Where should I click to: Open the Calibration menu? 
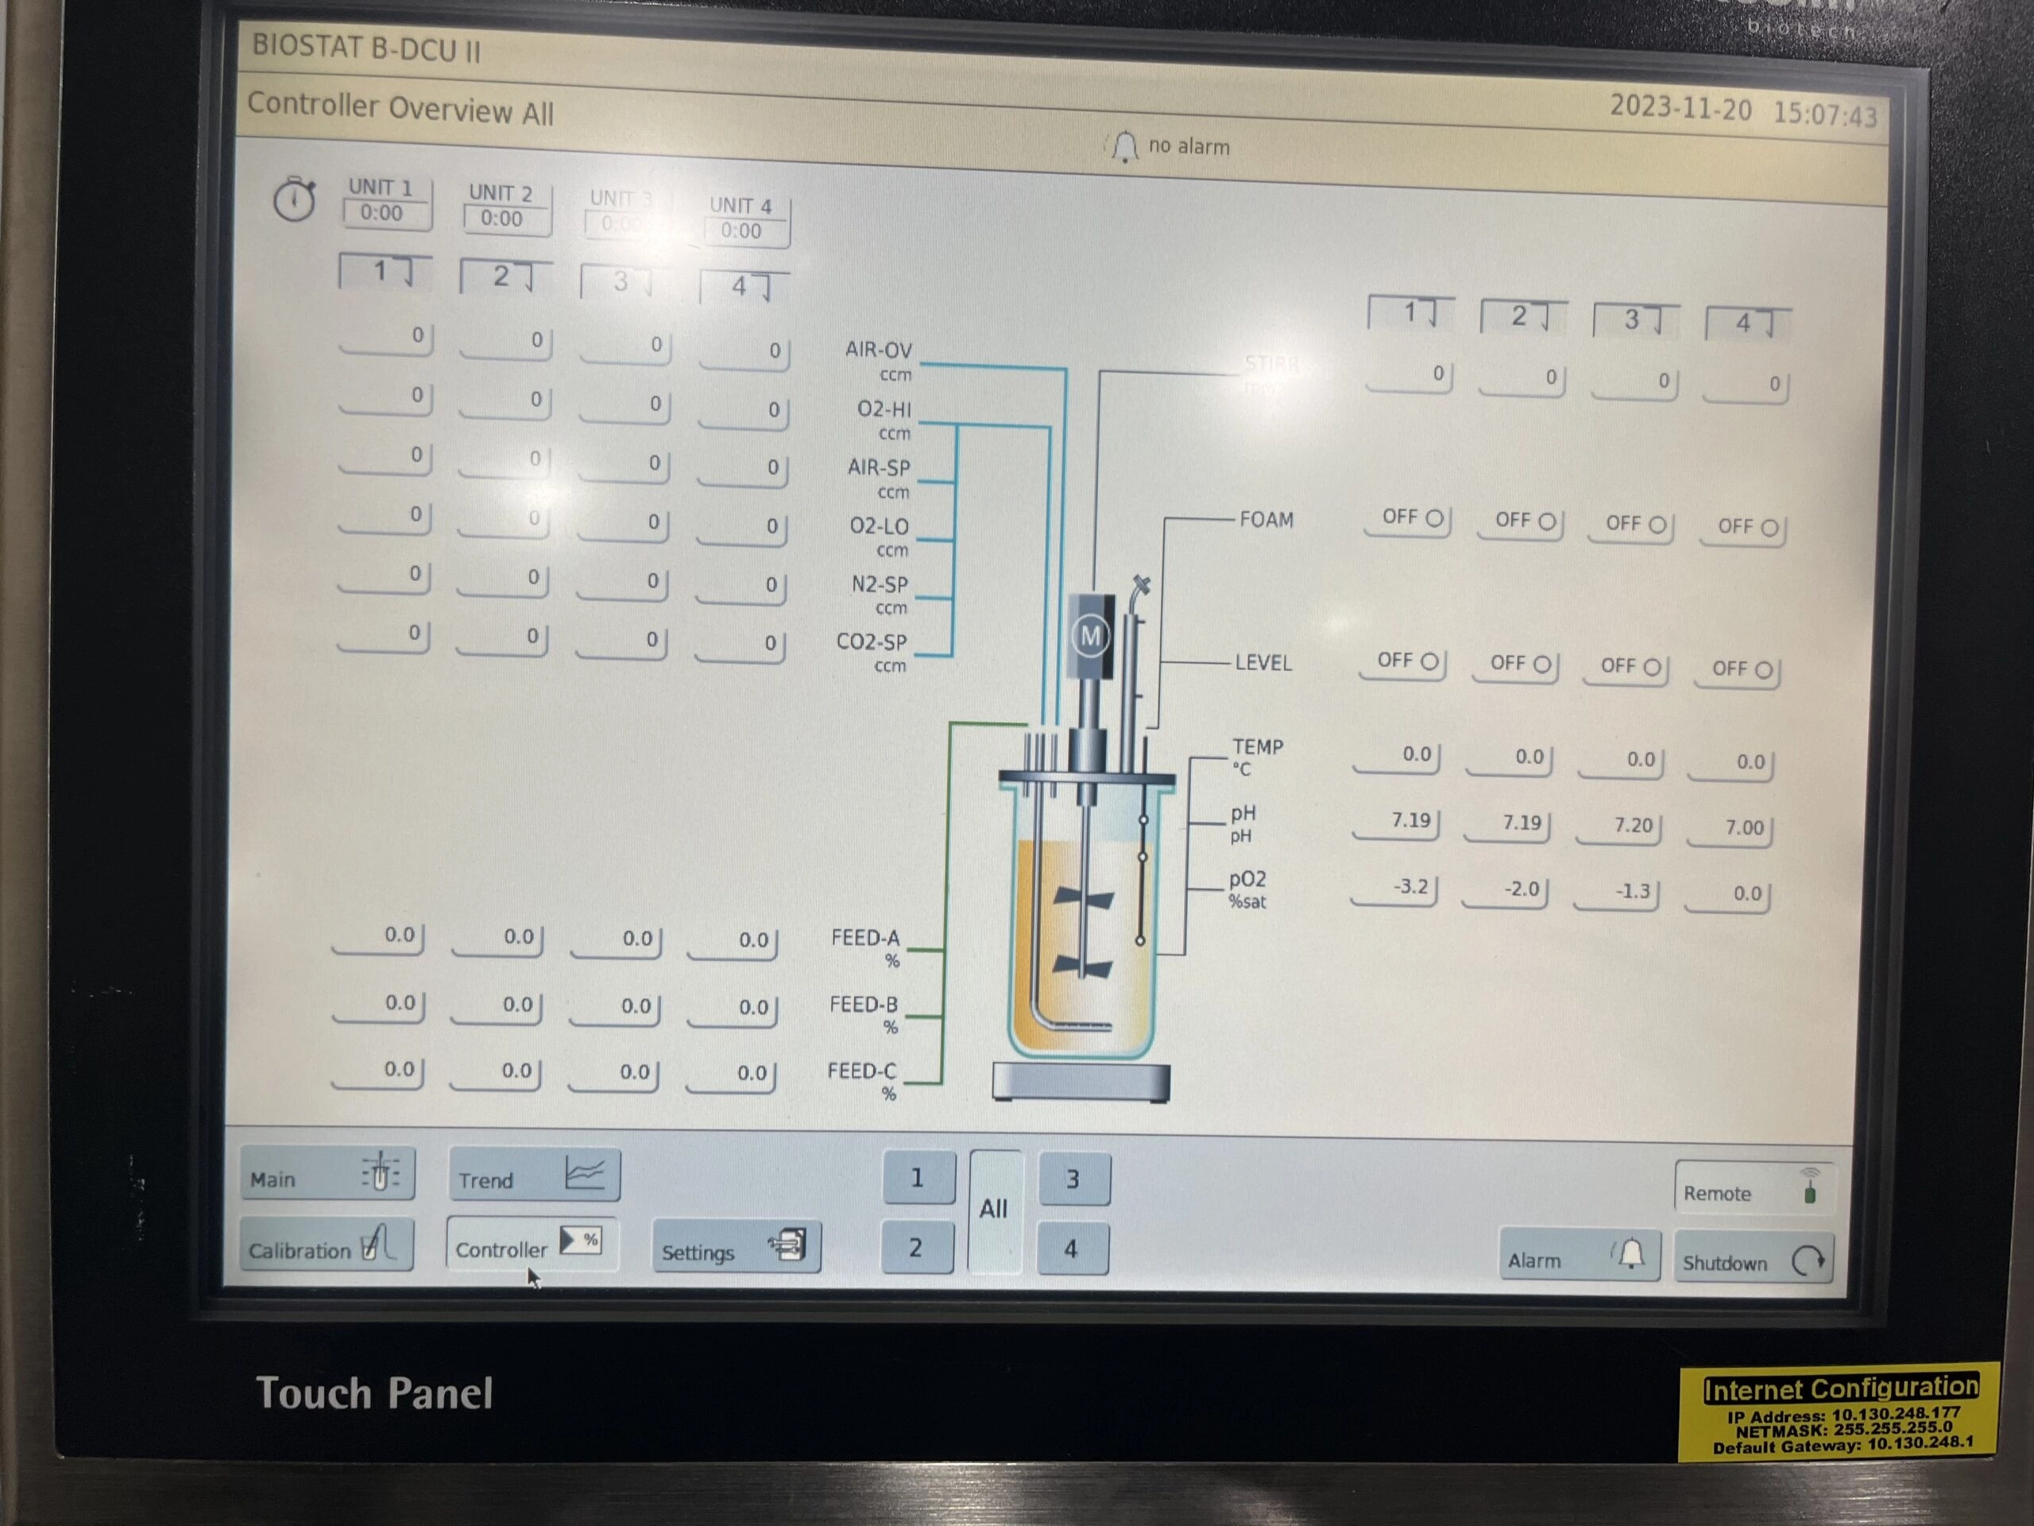point(327,1247)
